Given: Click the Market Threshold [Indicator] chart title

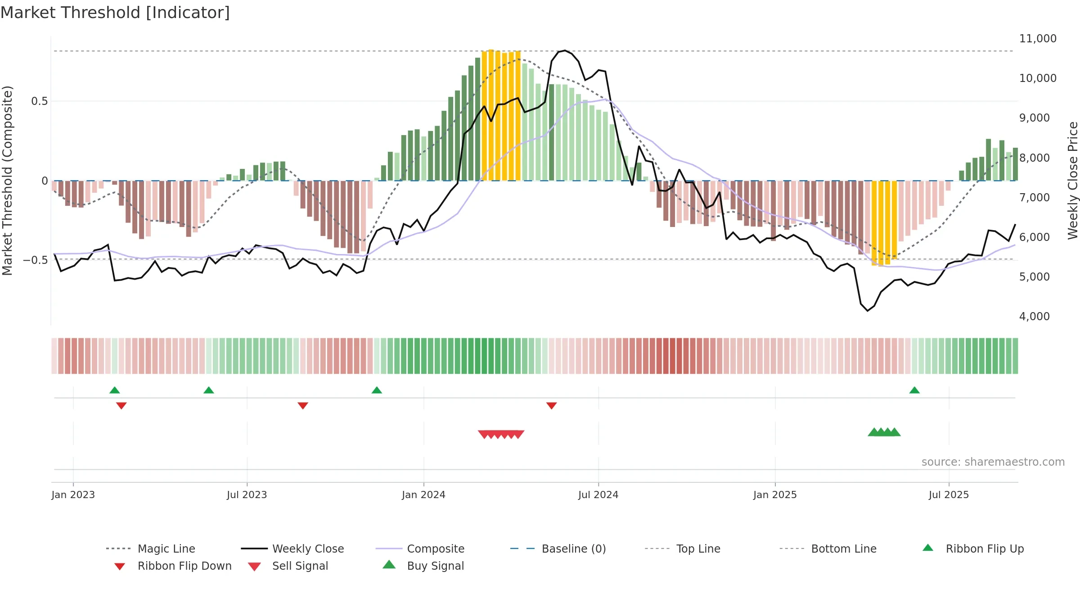Looking at the screenshot, I should [115, 13].
